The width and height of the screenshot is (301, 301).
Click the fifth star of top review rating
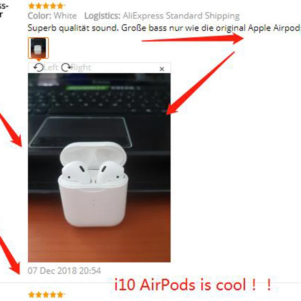coord(60,6)
